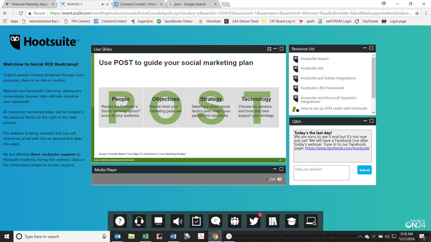Minimize the Resource List panel
431x242 pixels.
coord(365,48)
